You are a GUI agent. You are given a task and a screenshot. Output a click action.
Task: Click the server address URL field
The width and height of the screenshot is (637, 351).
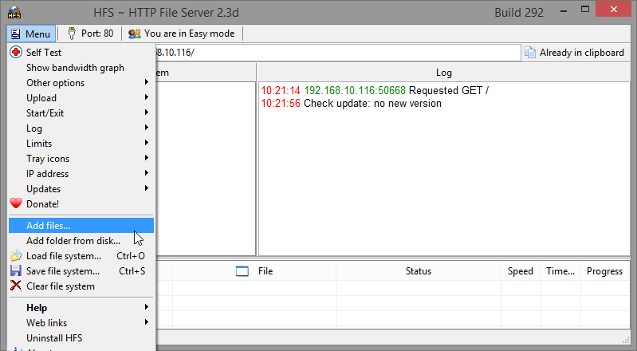tap(337, 53)
